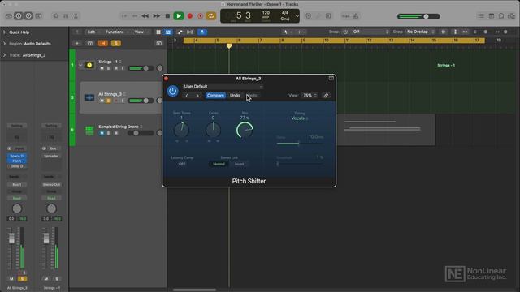Open the Loop Browser button
Screen dimensions: 520x292
coord(501,16)
